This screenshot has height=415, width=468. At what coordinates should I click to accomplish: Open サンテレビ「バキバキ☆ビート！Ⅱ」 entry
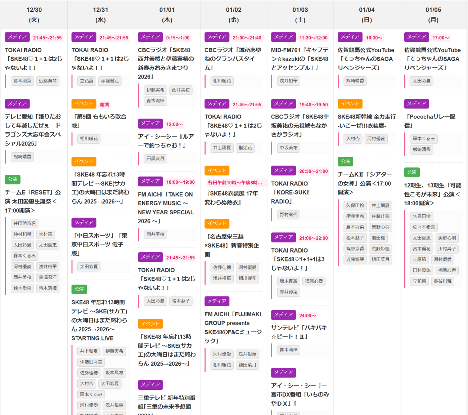click(x=299, y=332)
